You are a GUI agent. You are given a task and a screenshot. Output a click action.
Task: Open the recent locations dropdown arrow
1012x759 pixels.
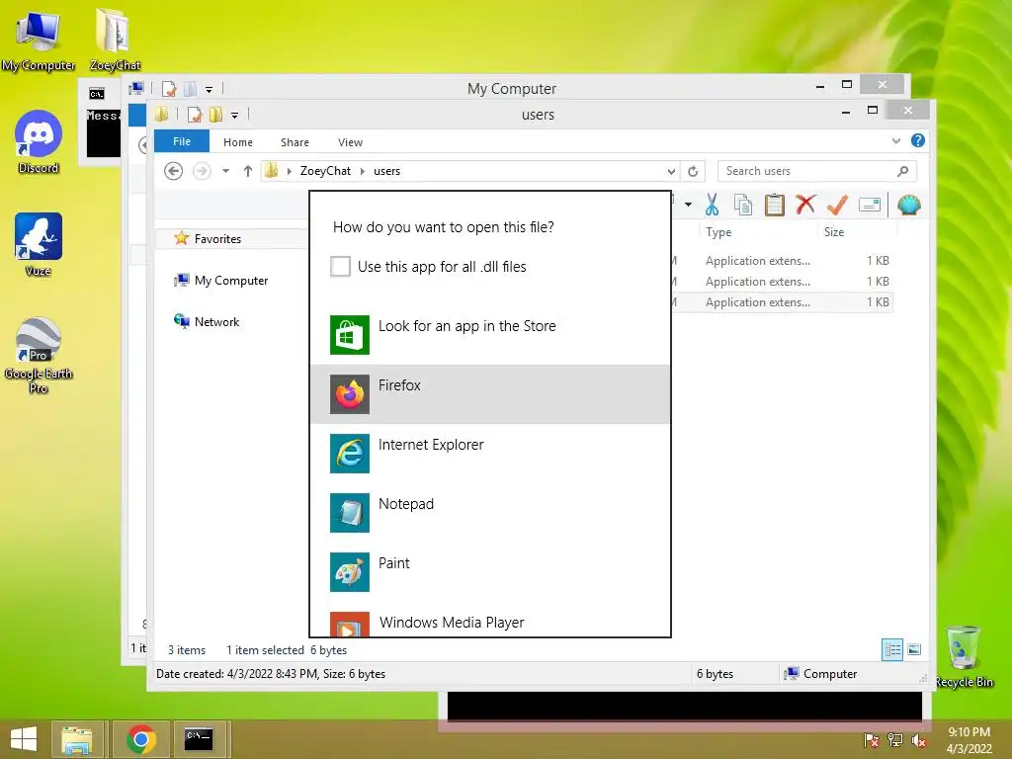tap(225, 171)
